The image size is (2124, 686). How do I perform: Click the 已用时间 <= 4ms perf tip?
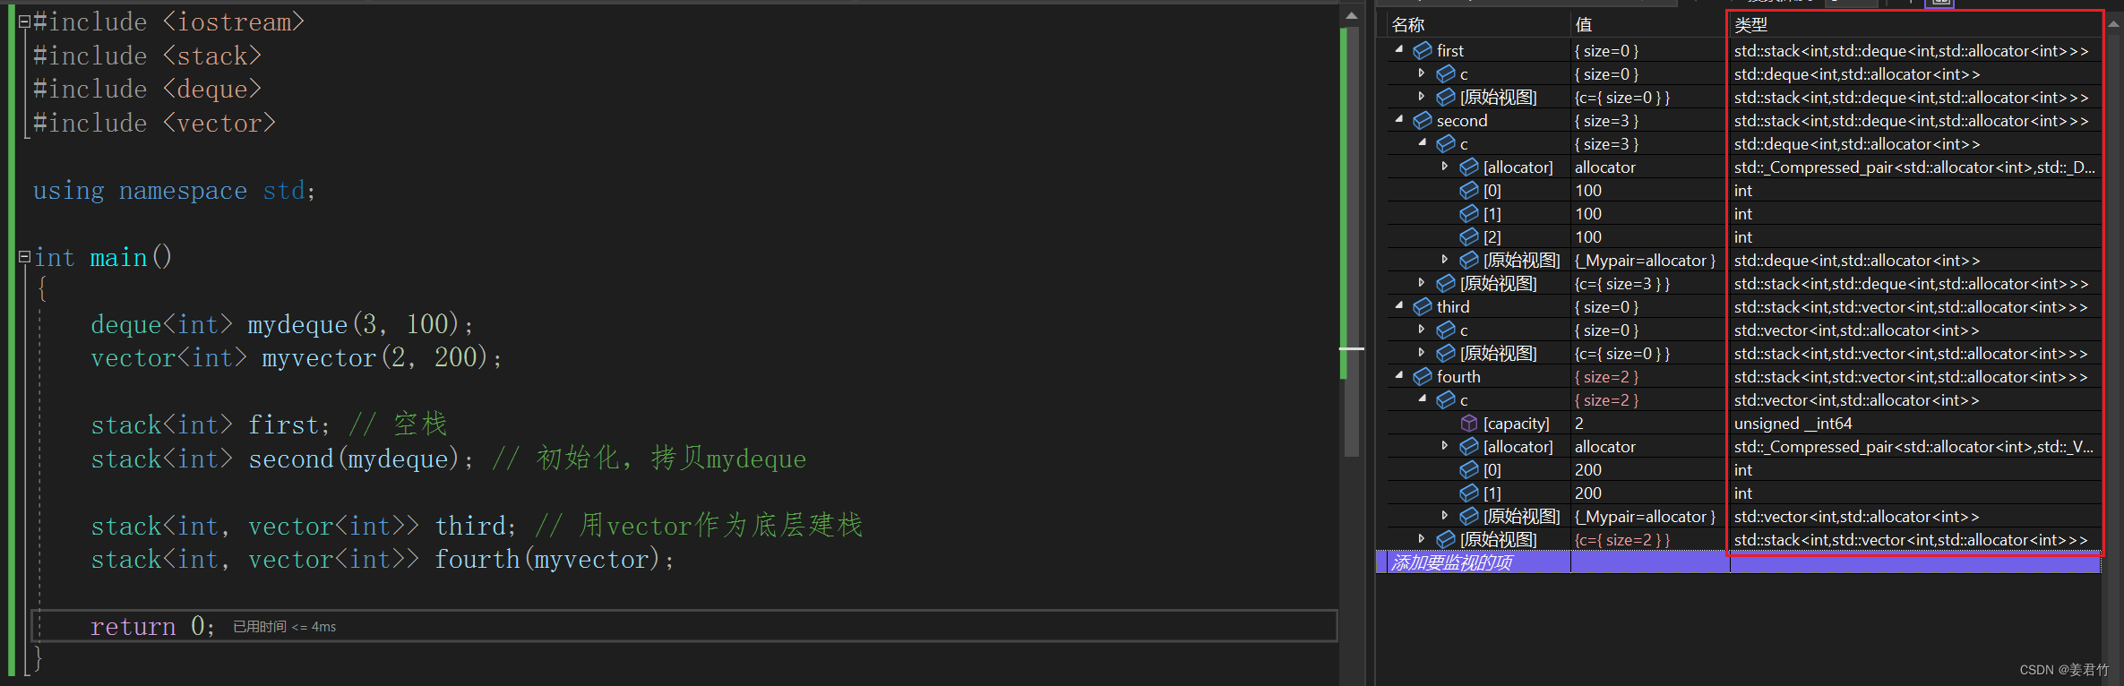point(285,627)
